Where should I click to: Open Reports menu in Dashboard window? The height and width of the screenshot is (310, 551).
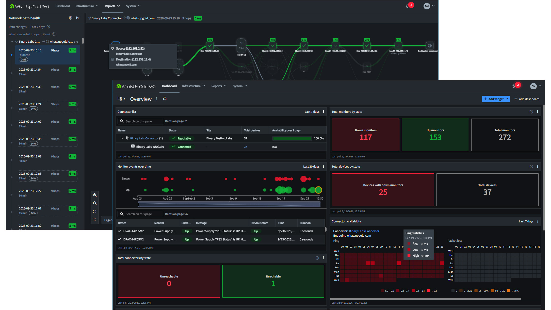[x=219, y=86]
